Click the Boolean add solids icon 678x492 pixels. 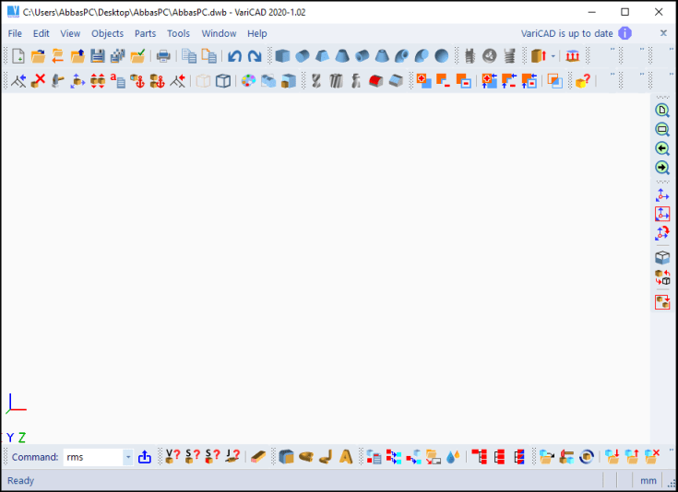(423, 81)
